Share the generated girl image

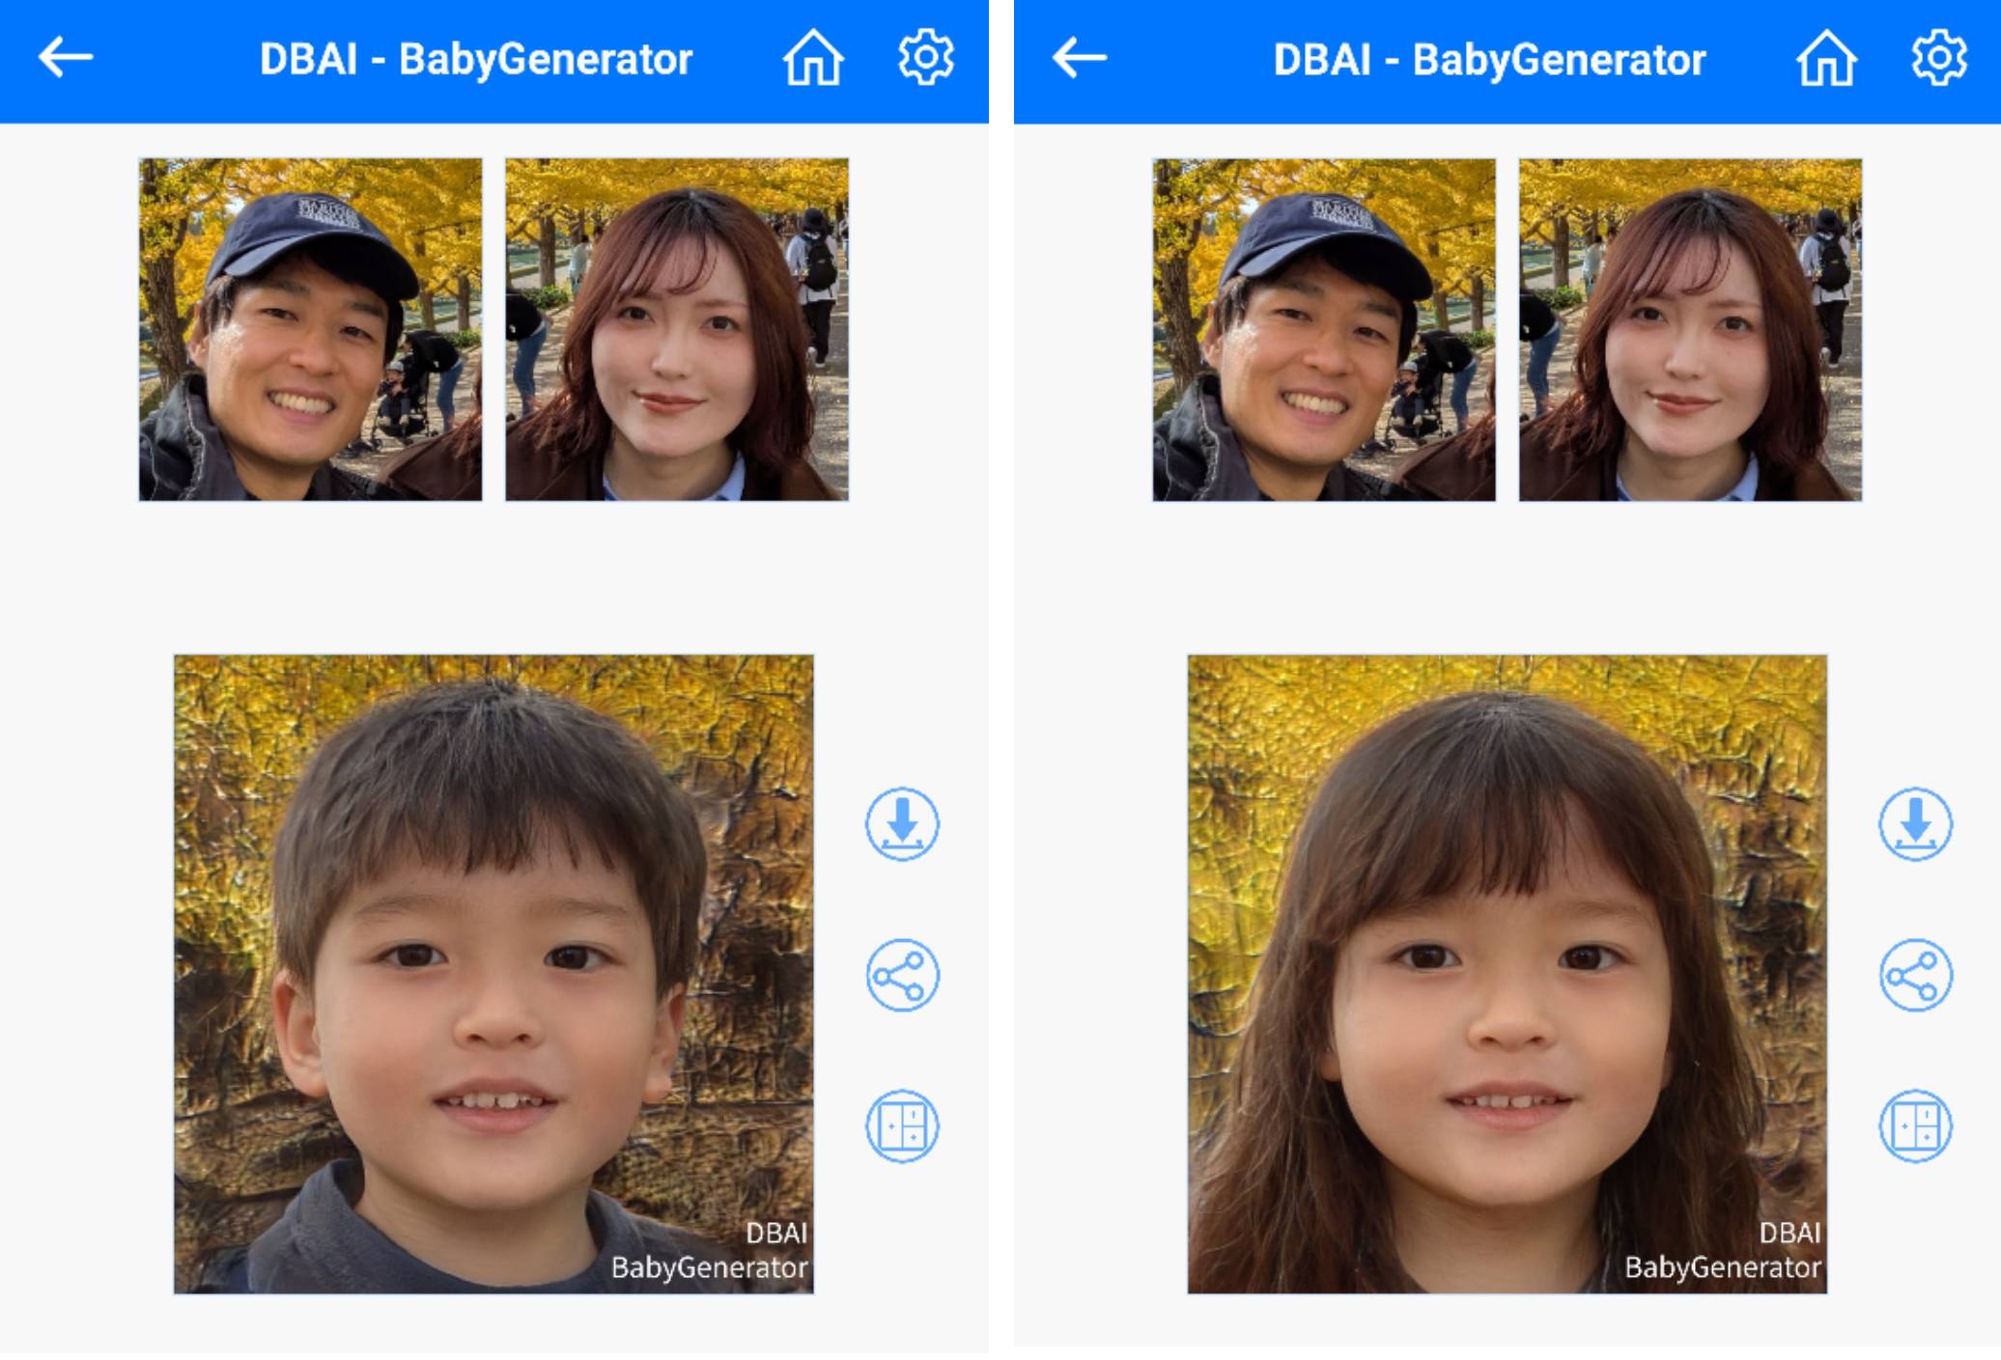[x=1915, y=975]
